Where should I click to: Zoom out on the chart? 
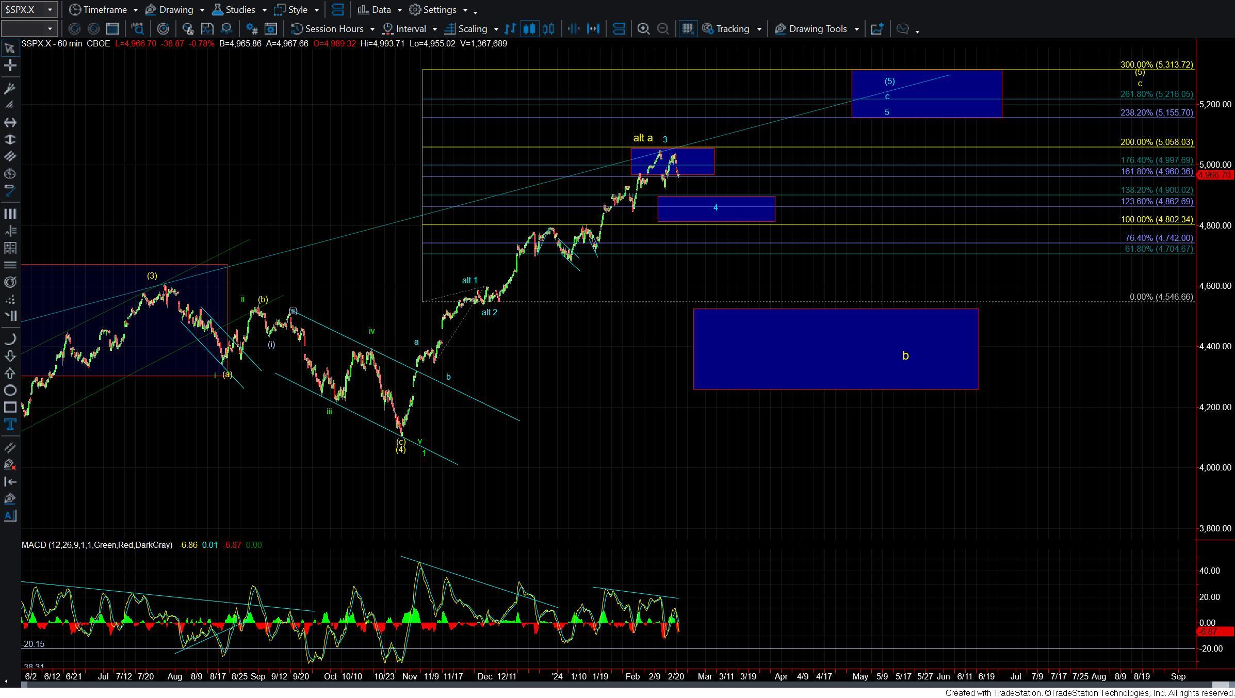click(663, 29)
